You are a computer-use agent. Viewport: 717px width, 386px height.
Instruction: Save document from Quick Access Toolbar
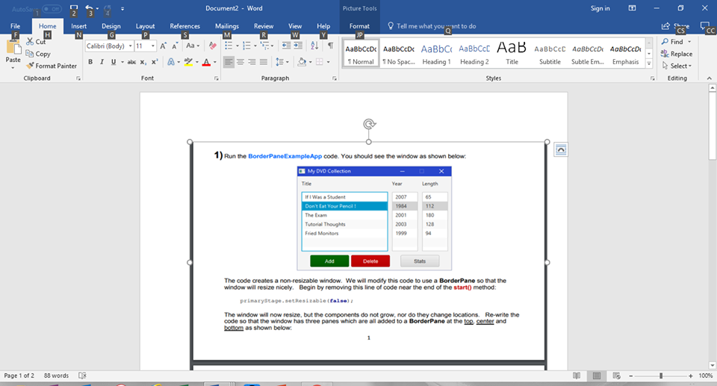point(74,8)
